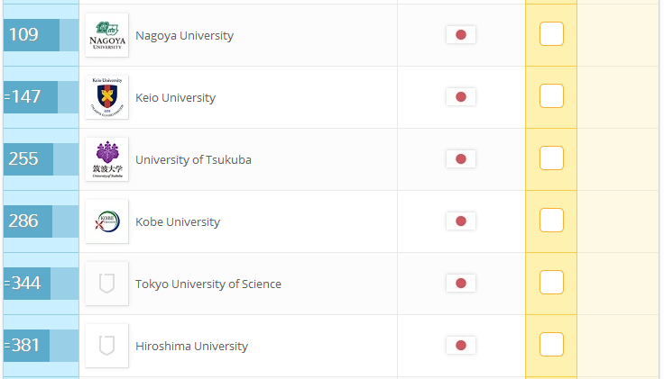The width and height of the screenshot is (664, 379).
Task: Open the University of Tsukuba logo
Action: (106, 159)
